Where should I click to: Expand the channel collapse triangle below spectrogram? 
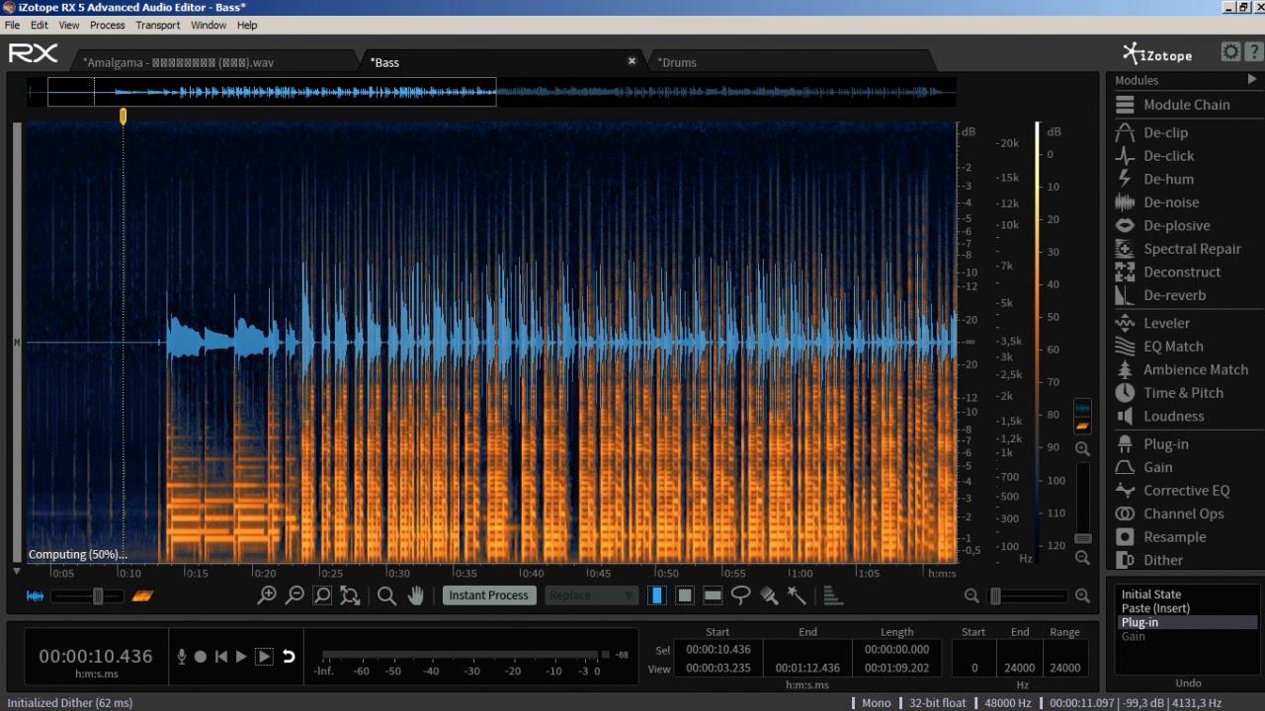(x=17, y=571)
